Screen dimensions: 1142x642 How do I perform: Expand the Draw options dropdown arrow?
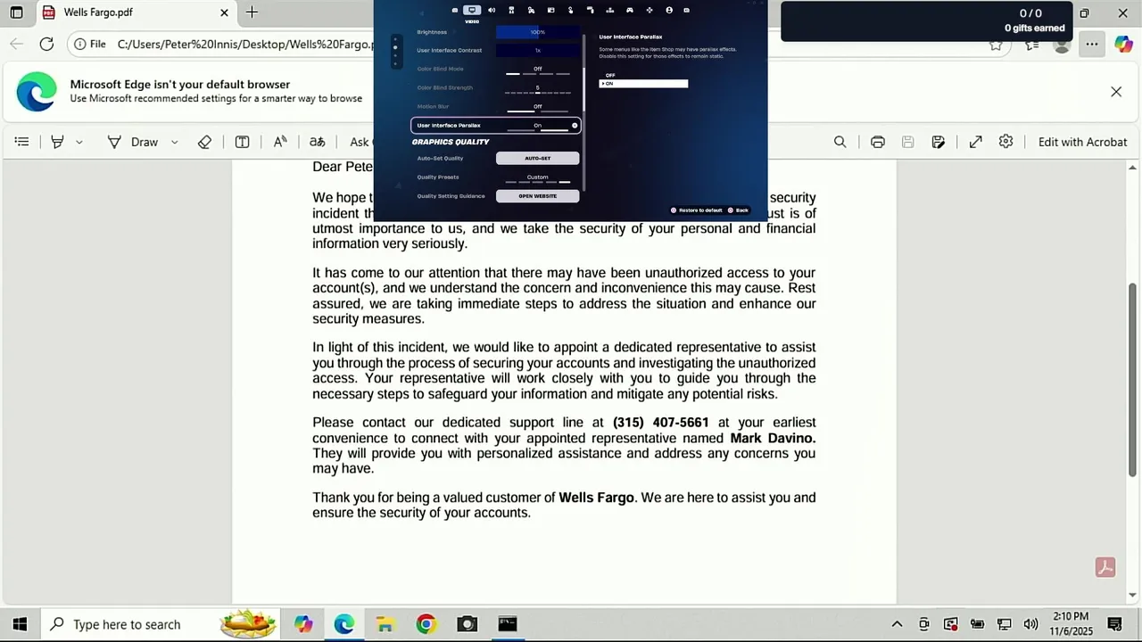tap(174, 142)
